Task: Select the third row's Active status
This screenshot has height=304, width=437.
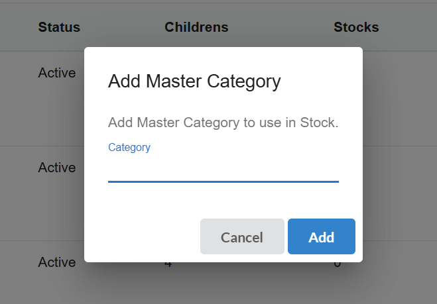Action: pyautogui.click(x=57, y=262)
